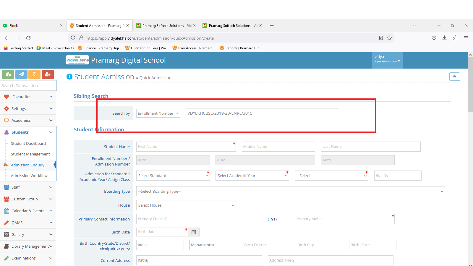Open the Finance | Pramarg Digi bookmark

(100, 48)
